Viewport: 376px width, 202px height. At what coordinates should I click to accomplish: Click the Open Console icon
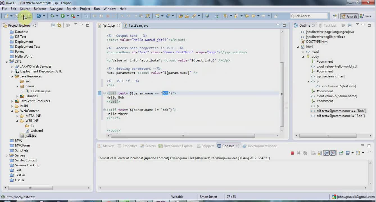point(358,153)
